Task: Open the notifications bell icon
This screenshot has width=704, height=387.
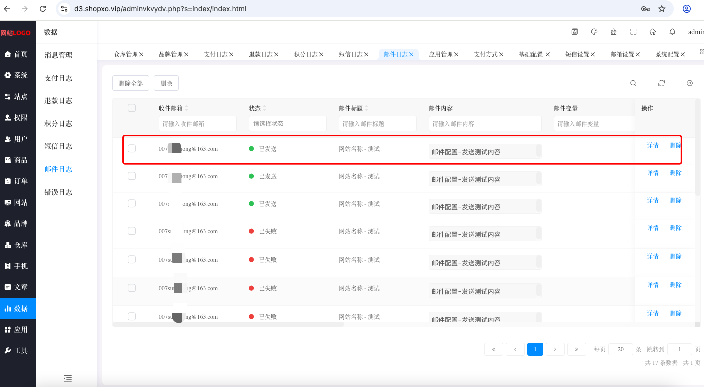Action: pyautogui.click(x=672, y=32)
